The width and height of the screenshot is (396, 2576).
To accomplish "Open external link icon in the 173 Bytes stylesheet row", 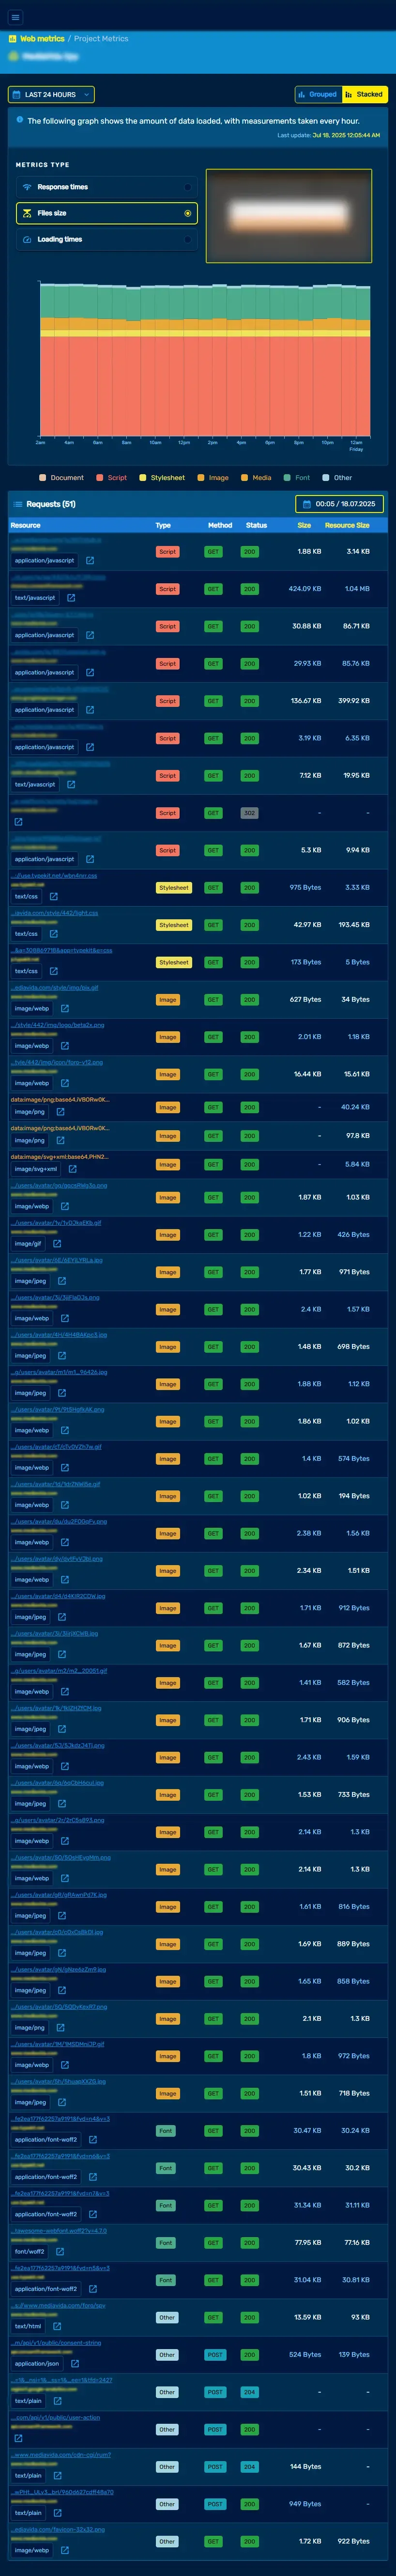I will coord(54,971).
